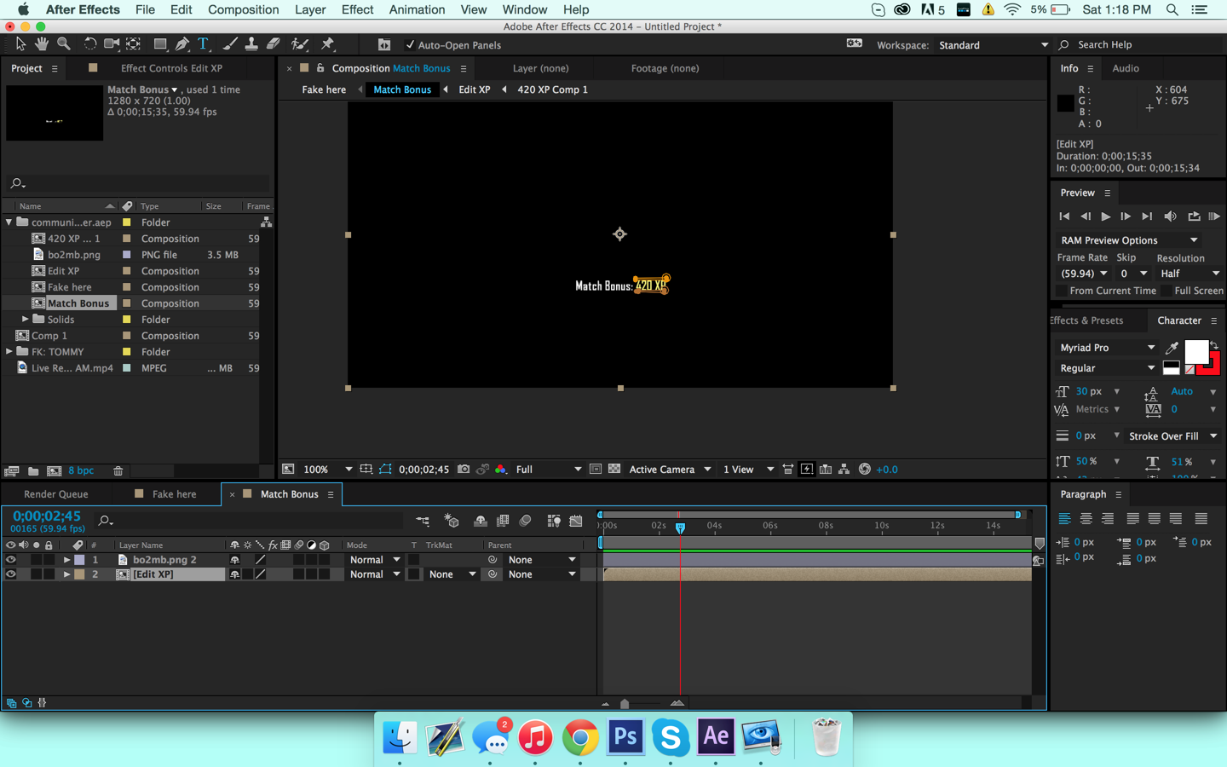Align paragraph text to center
Viewport: 1227px width, 767px height.
pos(1086,519)
